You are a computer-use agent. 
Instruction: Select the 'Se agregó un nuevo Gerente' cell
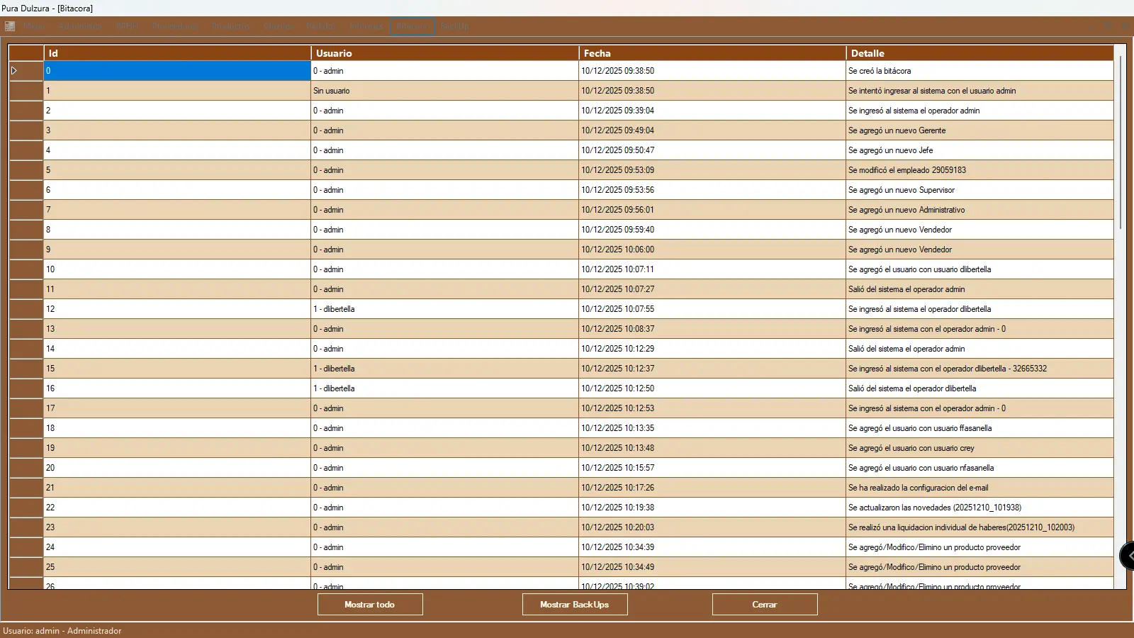pyautogui.click(x=979, y=130)
